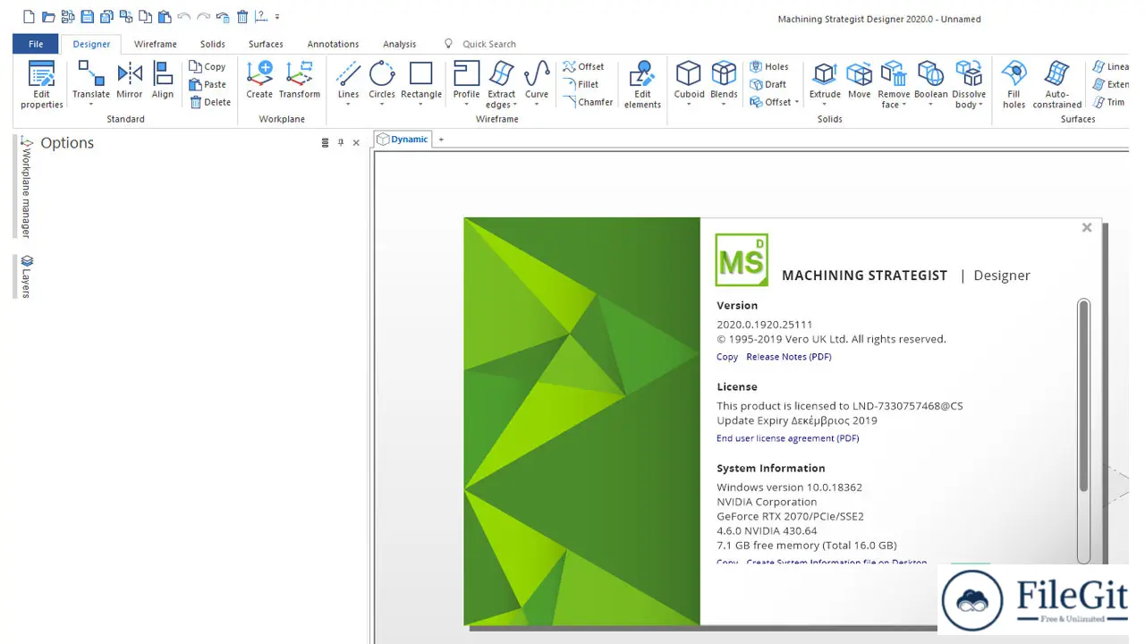Expand the Curve dropdown

pyautogui.click(x=537, y=105)
